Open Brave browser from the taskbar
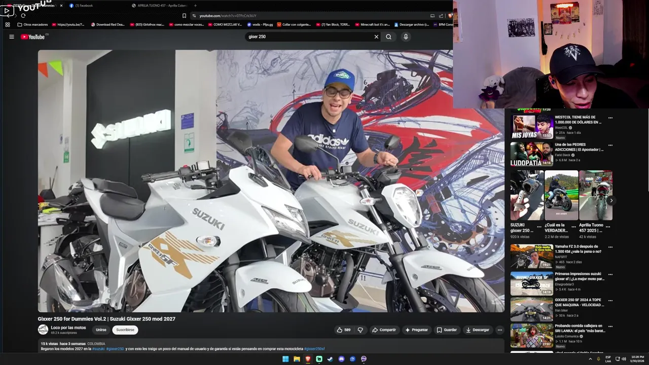Screen dimensions: 649x365 tap(308, 359)
